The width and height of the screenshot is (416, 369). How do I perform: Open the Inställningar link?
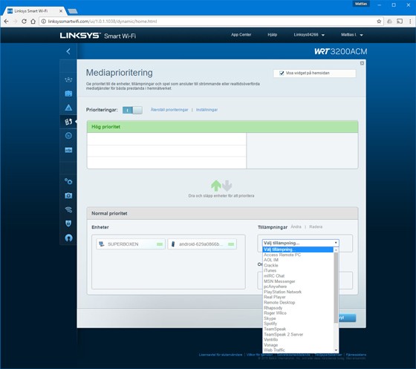pos(207,110)
